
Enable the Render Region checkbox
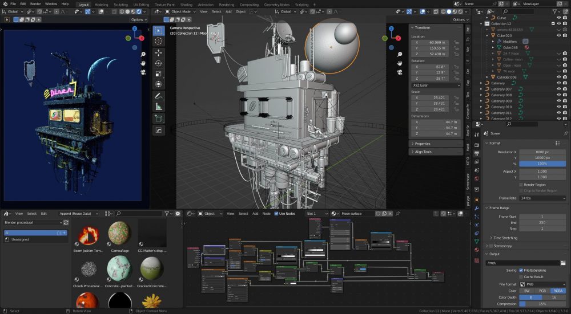tap(521, 185)
